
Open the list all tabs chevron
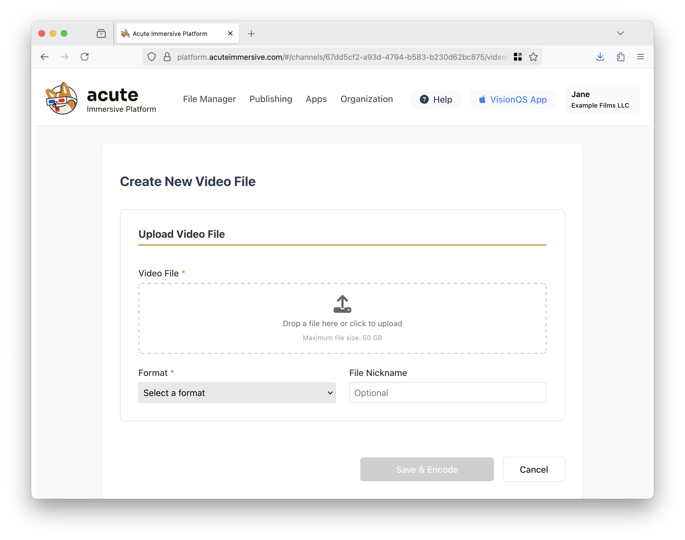[620, 34]
